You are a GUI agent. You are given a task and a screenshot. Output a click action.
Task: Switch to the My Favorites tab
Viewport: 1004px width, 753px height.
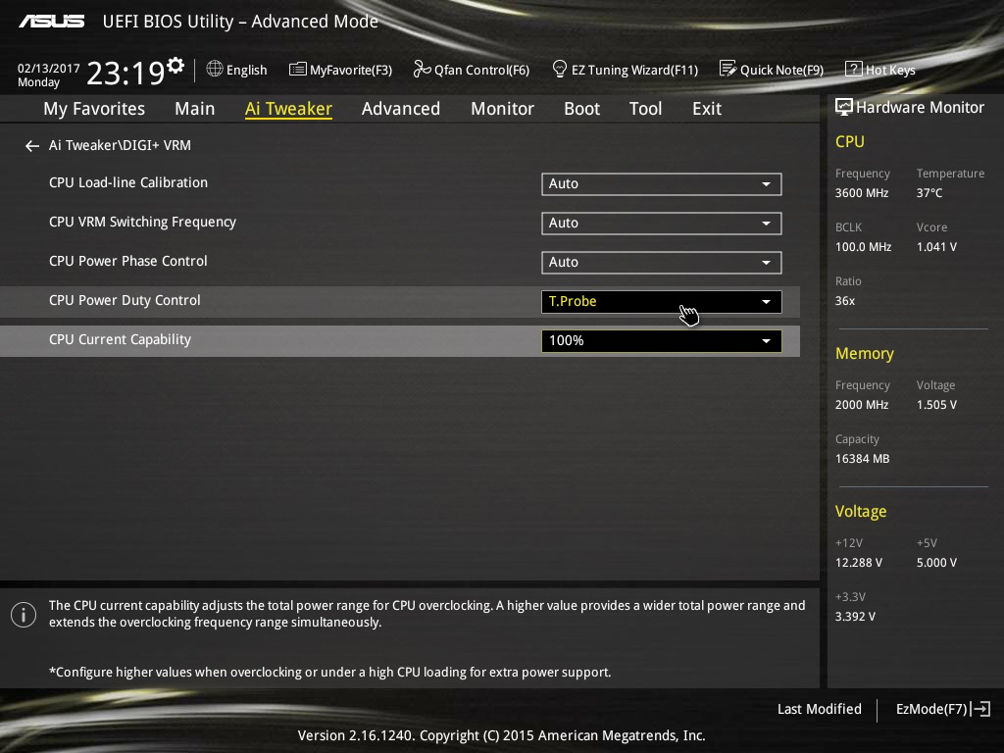94,109
